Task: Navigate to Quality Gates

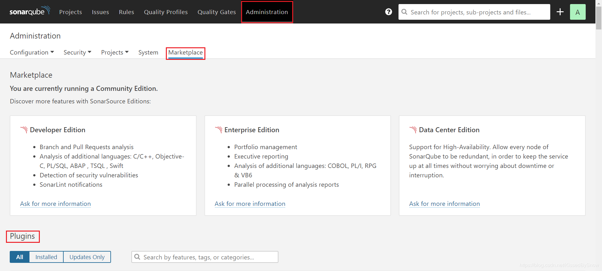Action: pyautogui.click(x=217, y=12)
